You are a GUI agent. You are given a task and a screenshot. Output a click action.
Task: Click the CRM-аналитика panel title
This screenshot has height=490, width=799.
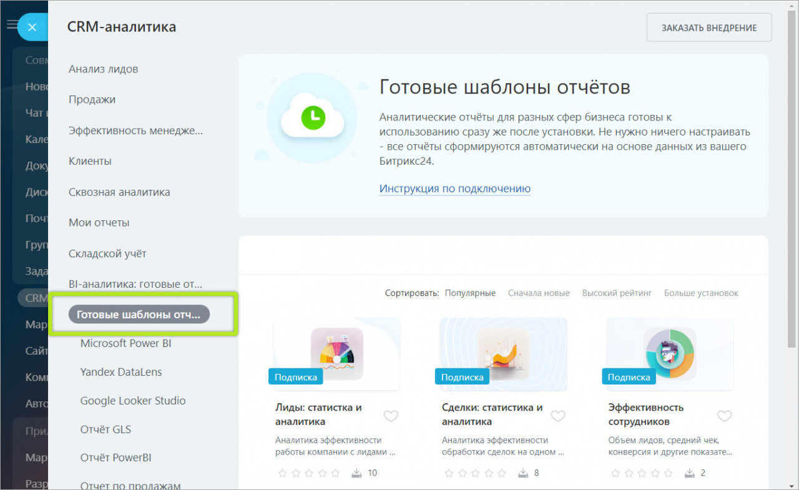[x=122, y=27]
